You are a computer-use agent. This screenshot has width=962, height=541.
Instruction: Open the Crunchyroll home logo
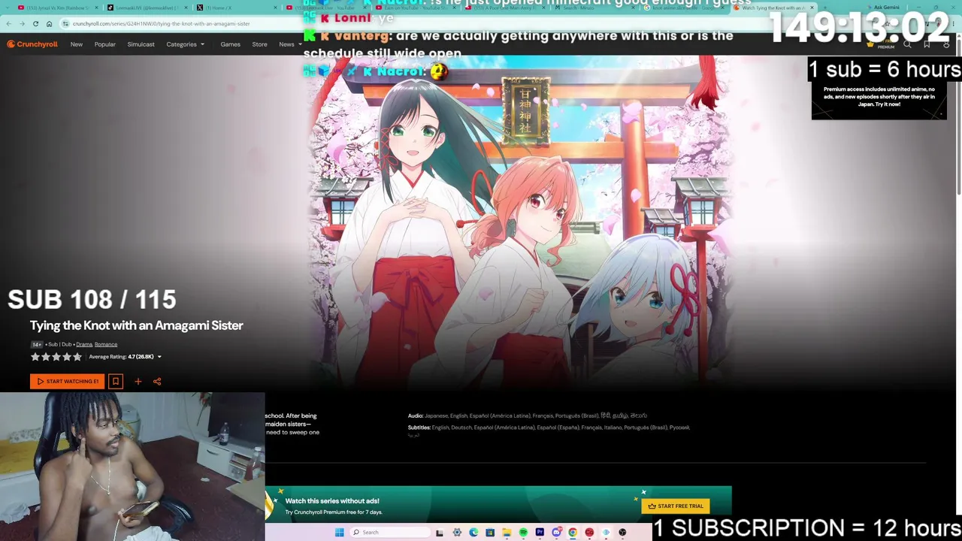tap(32, 44)
